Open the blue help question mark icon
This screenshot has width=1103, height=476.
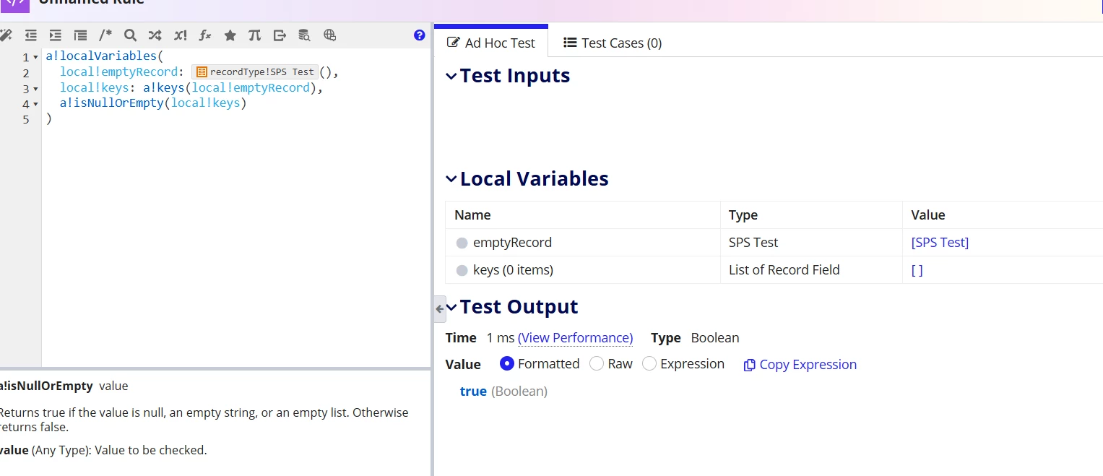[x=419, y=35]
